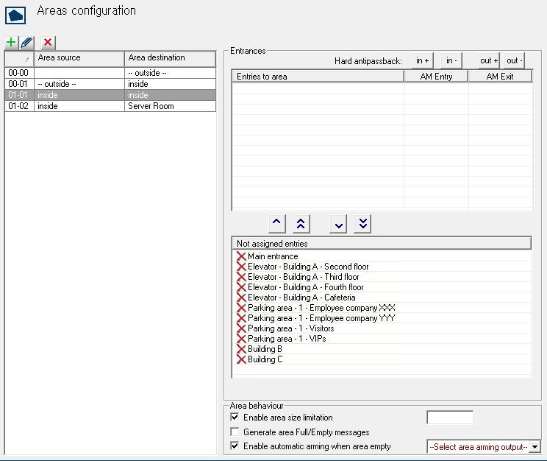Screen dimensions: 547x461
Task: Uncheck Enable area size limitation
Action: coord(235,418)
